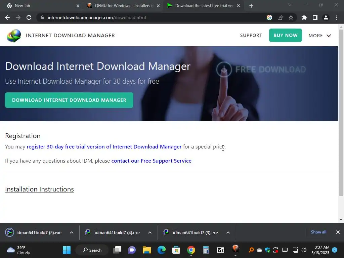Open the clock showing 3:37 AM
The width and height of the screenshot is (344, 258).
click(320, 250)
